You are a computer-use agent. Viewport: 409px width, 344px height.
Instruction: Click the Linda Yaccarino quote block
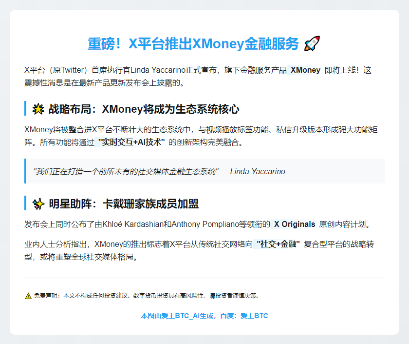coord(204,171)
